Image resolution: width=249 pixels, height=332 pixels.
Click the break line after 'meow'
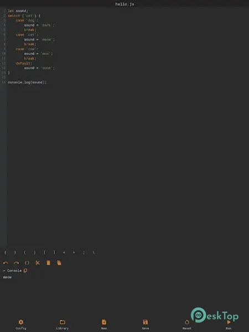[30, 44]
